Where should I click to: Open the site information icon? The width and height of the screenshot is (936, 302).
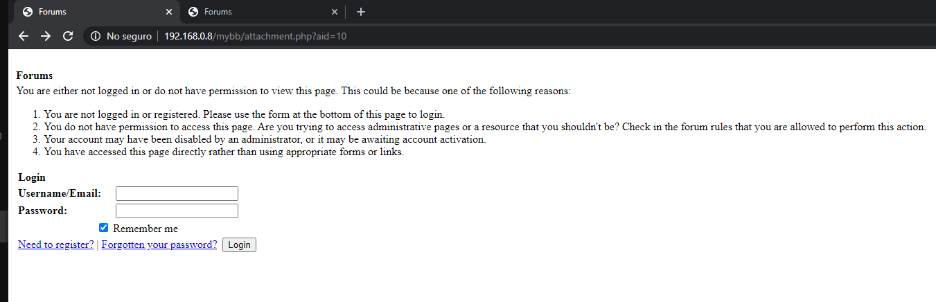pos(96,36)
